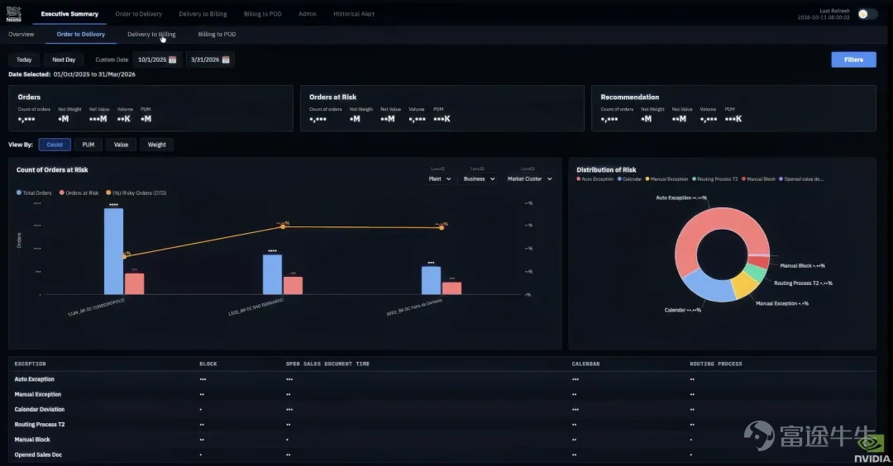Toggle the theme switch at top right
Screen dimensions: 893x466
(867, 14)
